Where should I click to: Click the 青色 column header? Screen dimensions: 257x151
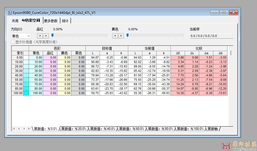pos(36,53)
